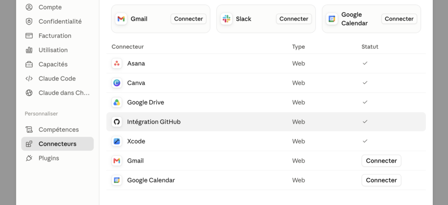This screenshot has width=448, height=205.
Task: Click the GitHub octocat icon
Action: point(117,122)
